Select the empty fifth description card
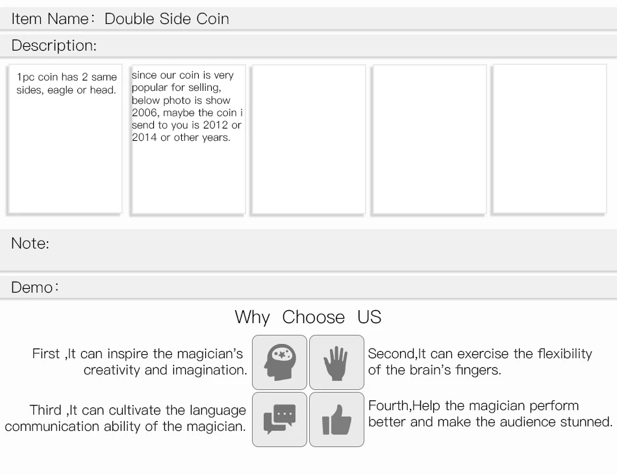This screenshot has width=617, height=475. pyautogui.click(x=549, y=140)
